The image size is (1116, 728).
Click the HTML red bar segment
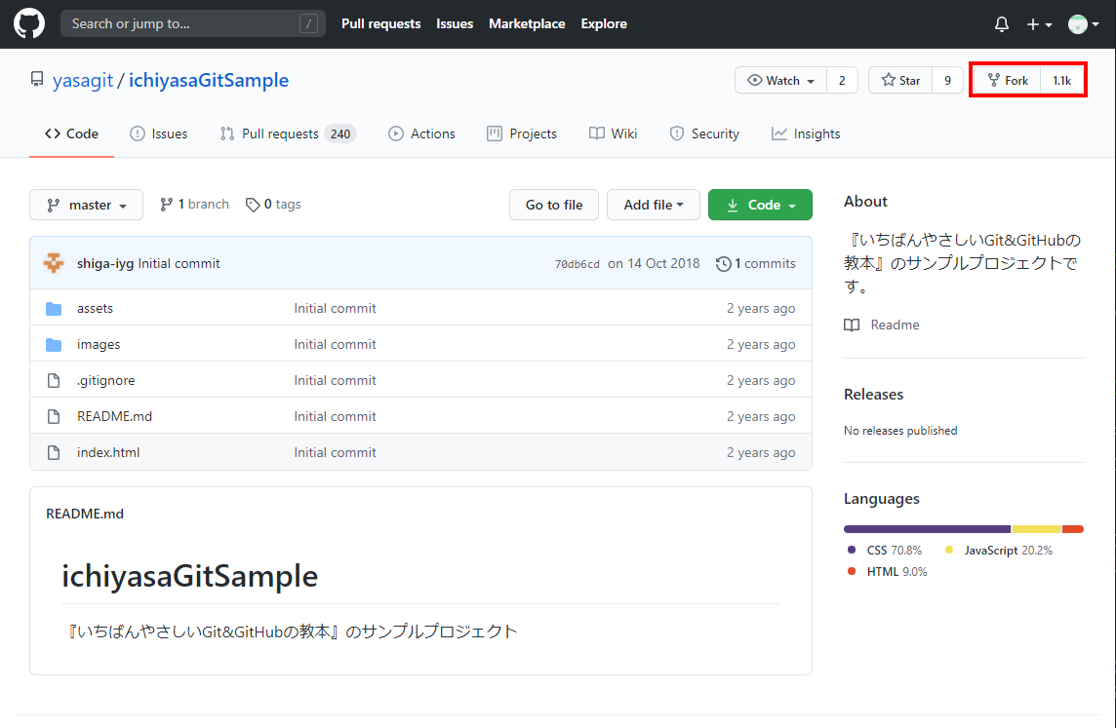1073,529
